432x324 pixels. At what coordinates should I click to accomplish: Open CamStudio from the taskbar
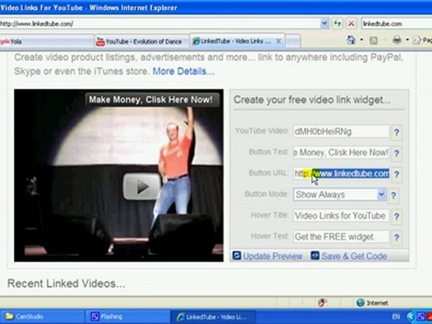(x=43, y=316)
